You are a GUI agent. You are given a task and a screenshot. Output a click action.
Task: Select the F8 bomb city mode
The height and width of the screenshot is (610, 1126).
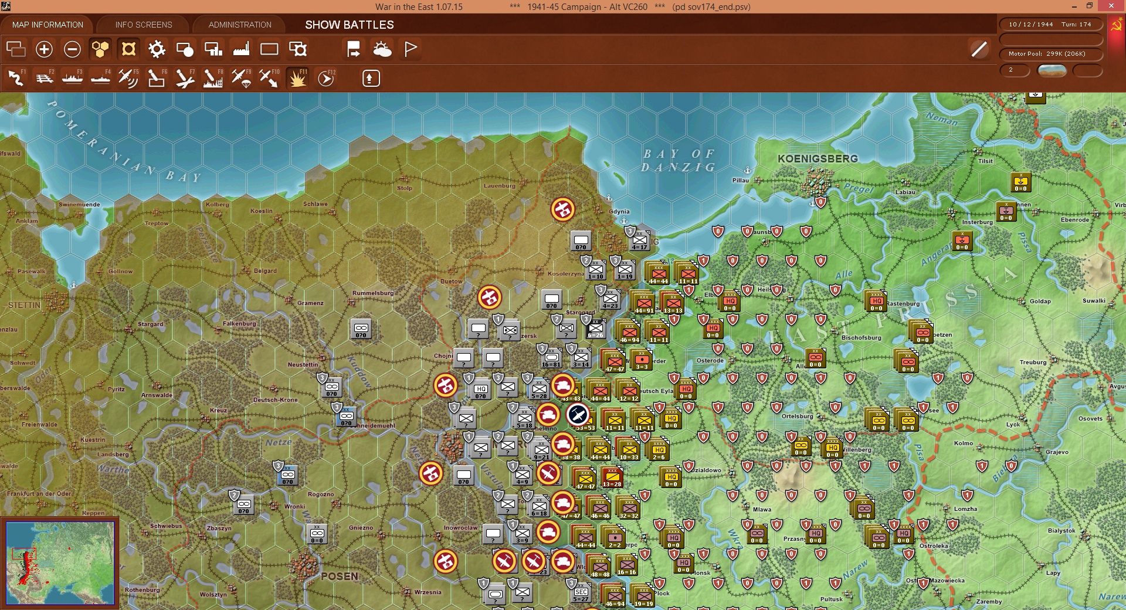213,78
